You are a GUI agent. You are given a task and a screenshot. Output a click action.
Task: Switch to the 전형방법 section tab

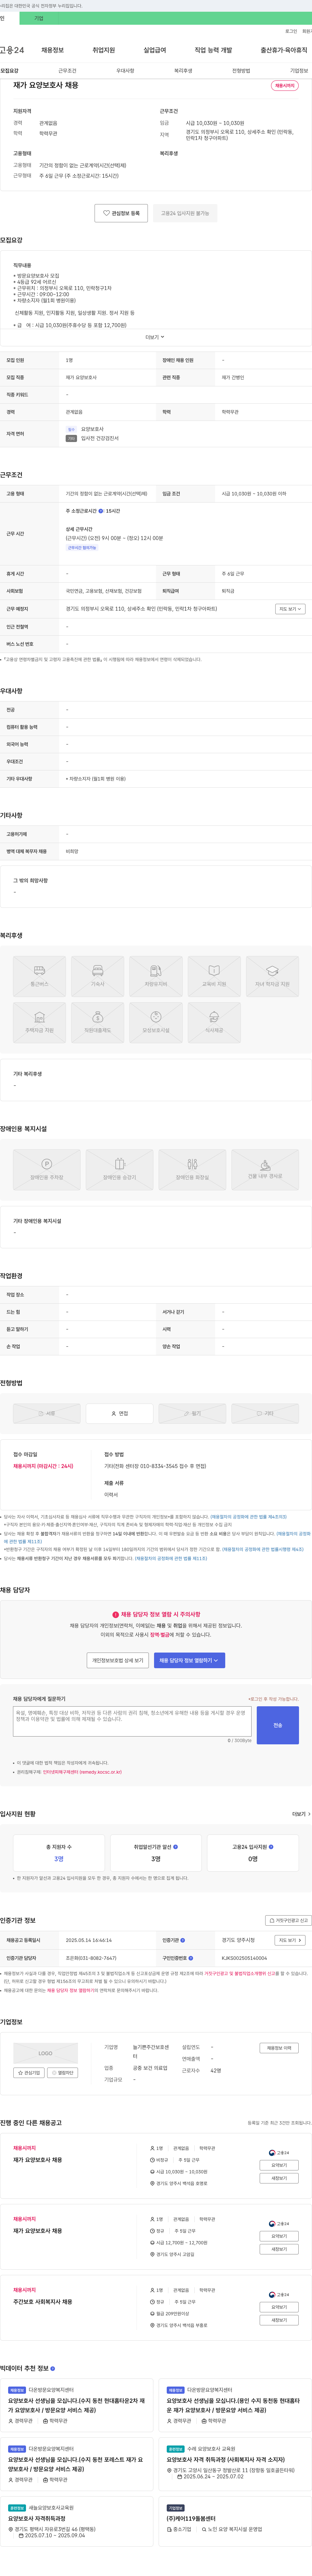point(241,71)
